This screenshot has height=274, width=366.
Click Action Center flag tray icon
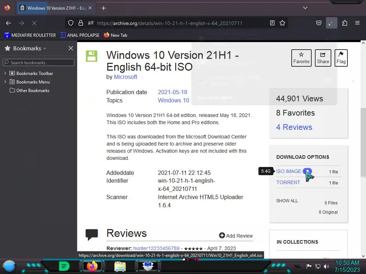309,266
